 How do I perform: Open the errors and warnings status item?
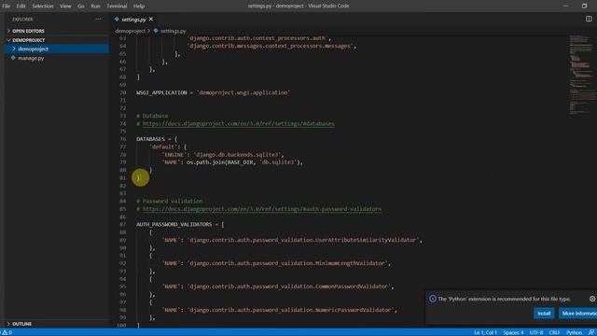[7, 332]
